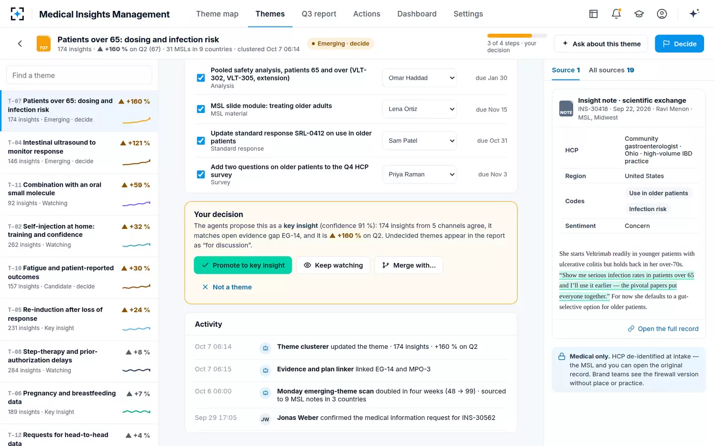The image size is (714, 446).
Task: Click the JW avatar for Jonas Weber
Action: pos(265,419)
